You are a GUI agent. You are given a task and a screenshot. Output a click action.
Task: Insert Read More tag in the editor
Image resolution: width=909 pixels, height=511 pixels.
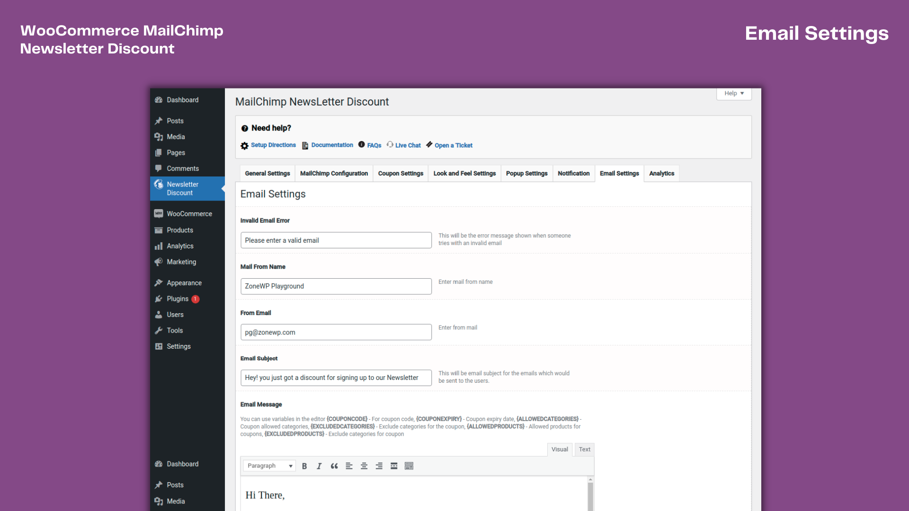394,466
